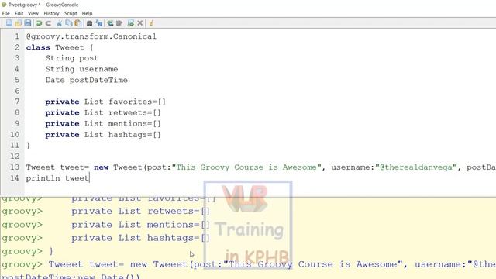The image size is (496, 279).
Task: Click the Open File folder icon
Action: point(19,23)
